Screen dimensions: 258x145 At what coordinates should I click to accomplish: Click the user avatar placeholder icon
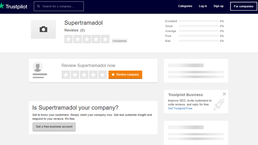(x=38, y=67)
